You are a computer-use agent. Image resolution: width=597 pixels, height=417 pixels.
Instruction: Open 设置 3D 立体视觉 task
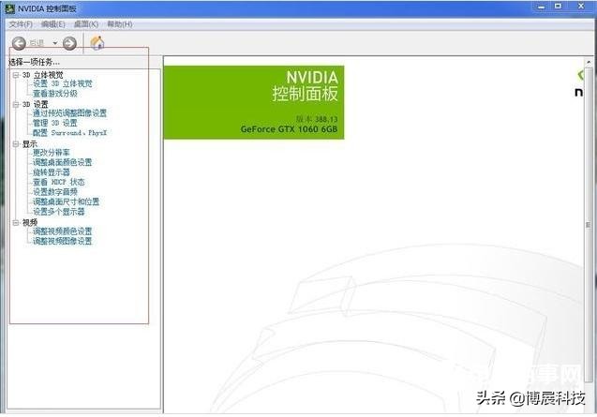point(63,83)
